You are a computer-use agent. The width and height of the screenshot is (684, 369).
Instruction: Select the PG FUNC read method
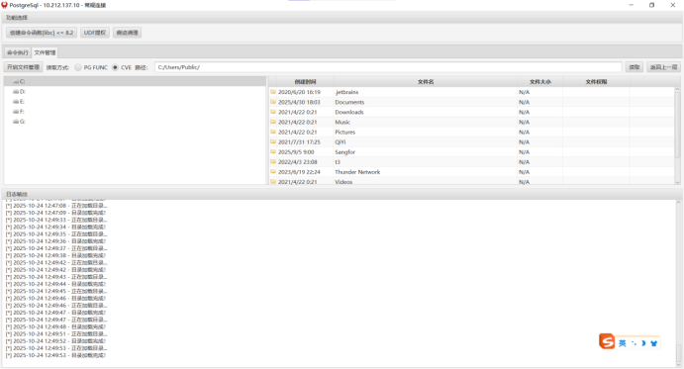pos(78,67)
